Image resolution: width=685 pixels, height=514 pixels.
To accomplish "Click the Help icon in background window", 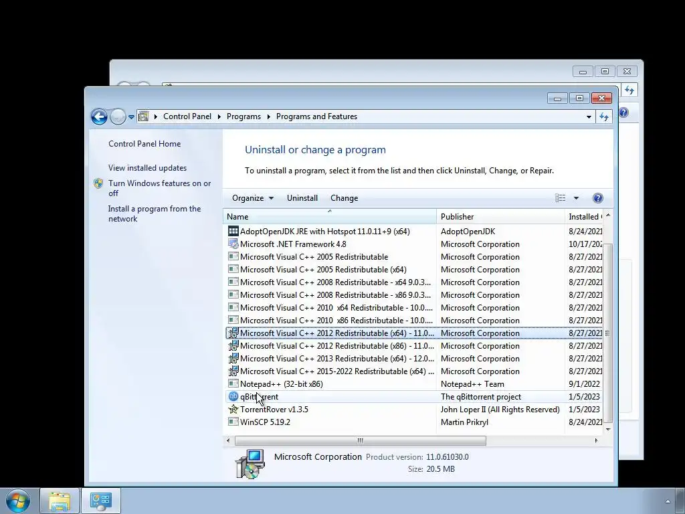I will (623, 112).
